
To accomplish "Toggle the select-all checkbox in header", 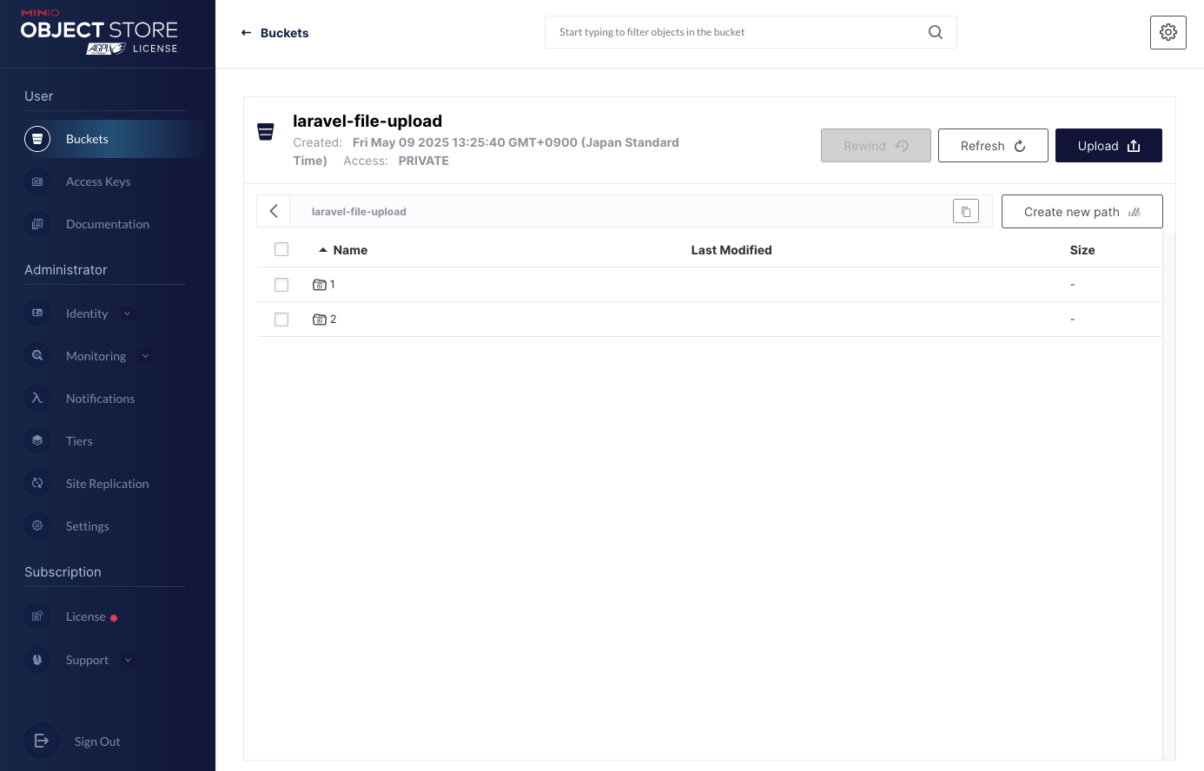I will click(281, 249).
